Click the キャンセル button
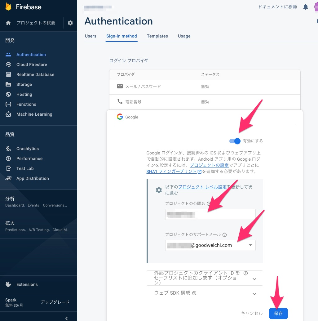 (x=252, y=314)
